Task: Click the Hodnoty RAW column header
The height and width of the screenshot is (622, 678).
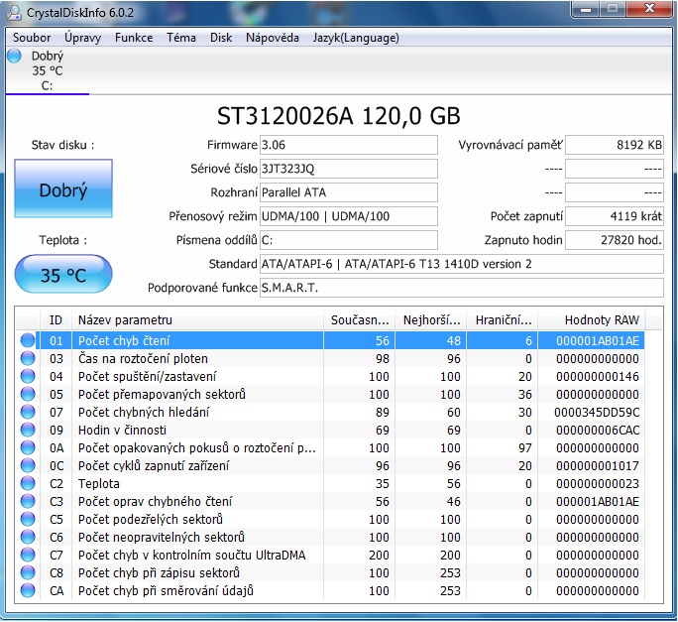Action: [x=592, y=320]
